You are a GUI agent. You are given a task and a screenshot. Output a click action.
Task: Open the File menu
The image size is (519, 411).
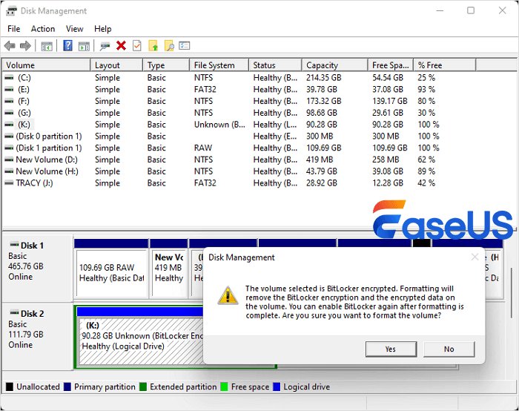(14, 29)
